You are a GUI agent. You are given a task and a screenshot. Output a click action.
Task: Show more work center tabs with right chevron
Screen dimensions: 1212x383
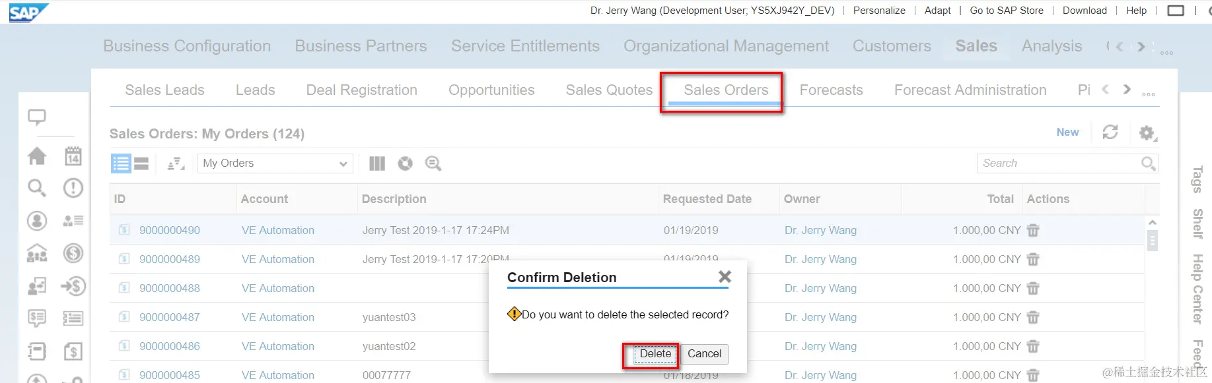pos(1141,47)
